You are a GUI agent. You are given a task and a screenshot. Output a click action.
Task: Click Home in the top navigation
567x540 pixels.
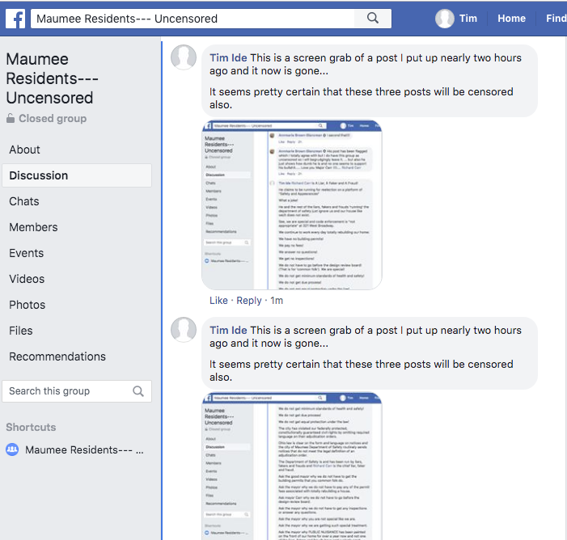point(511,19)
